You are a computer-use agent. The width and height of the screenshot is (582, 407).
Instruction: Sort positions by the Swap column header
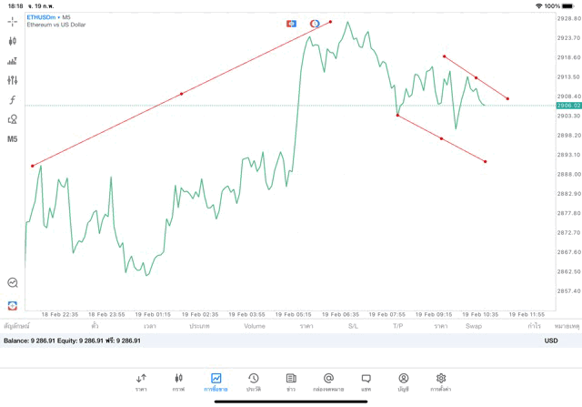click(474, 325)
